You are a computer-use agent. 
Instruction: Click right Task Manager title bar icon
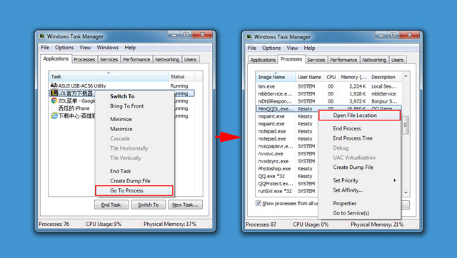(x=249, y=37)
